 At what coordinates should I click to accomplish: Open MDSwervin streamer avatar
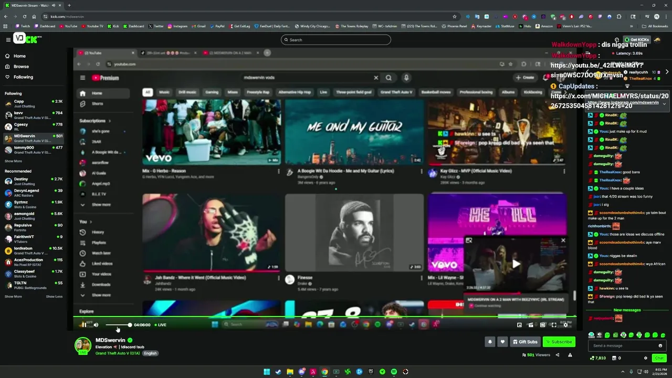82,345
